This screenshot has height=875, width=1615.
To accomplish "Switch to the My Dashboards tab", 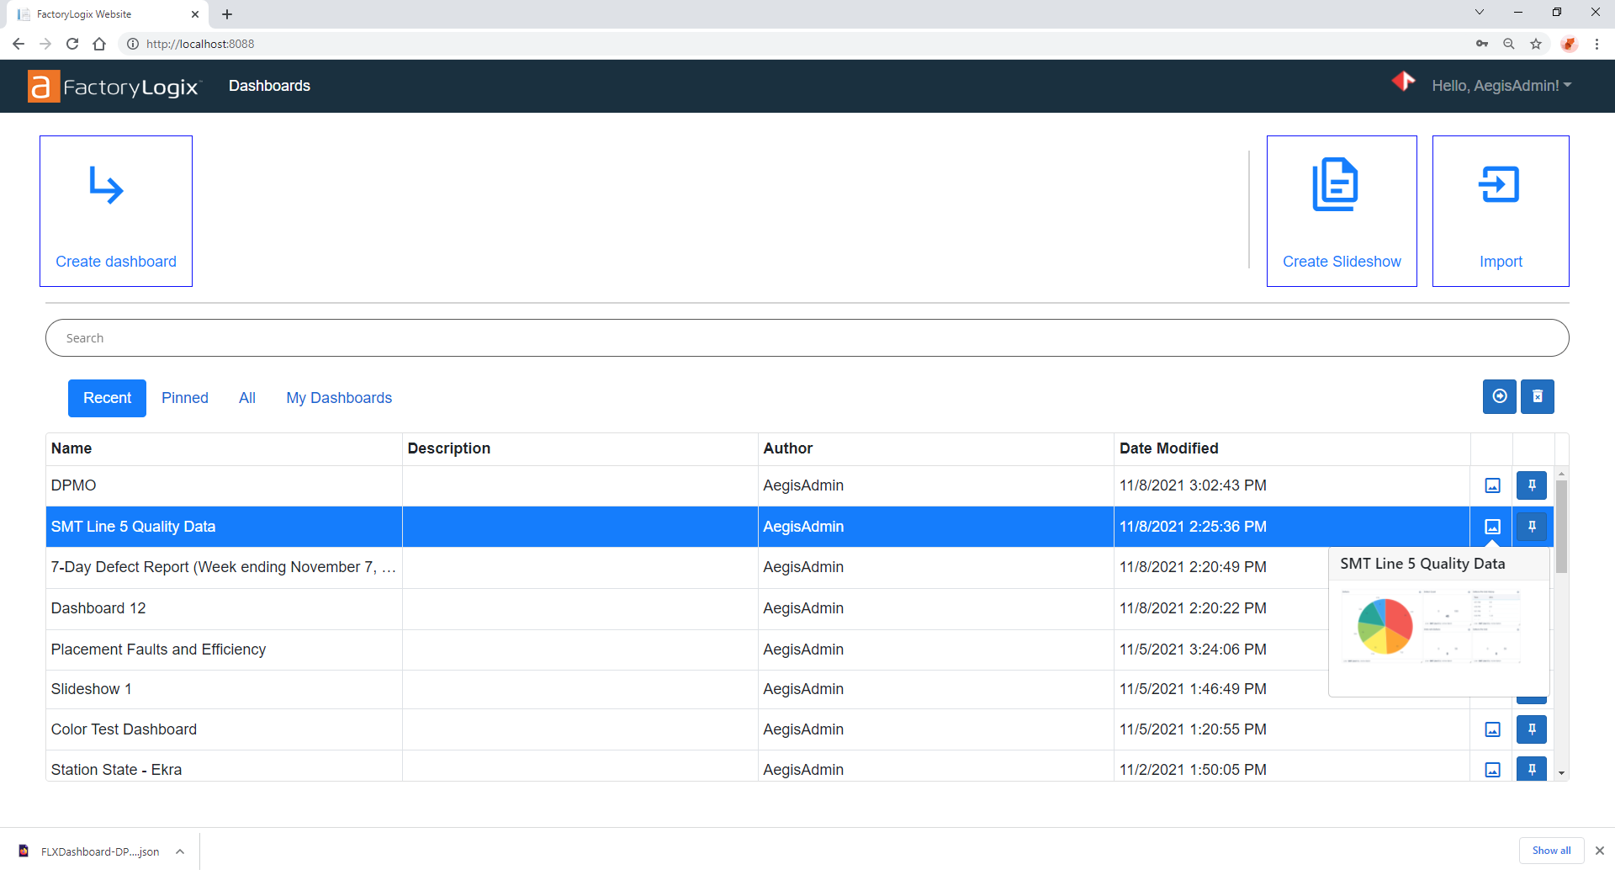I will tap(339, 398).
